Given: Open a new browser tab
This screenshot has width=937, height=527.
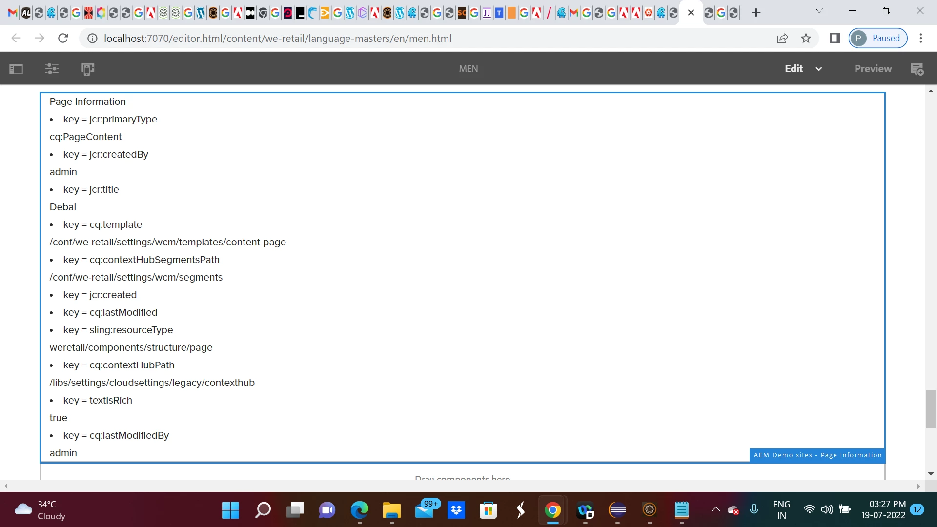Looking at the screenshot, I should tap(756, 13).
